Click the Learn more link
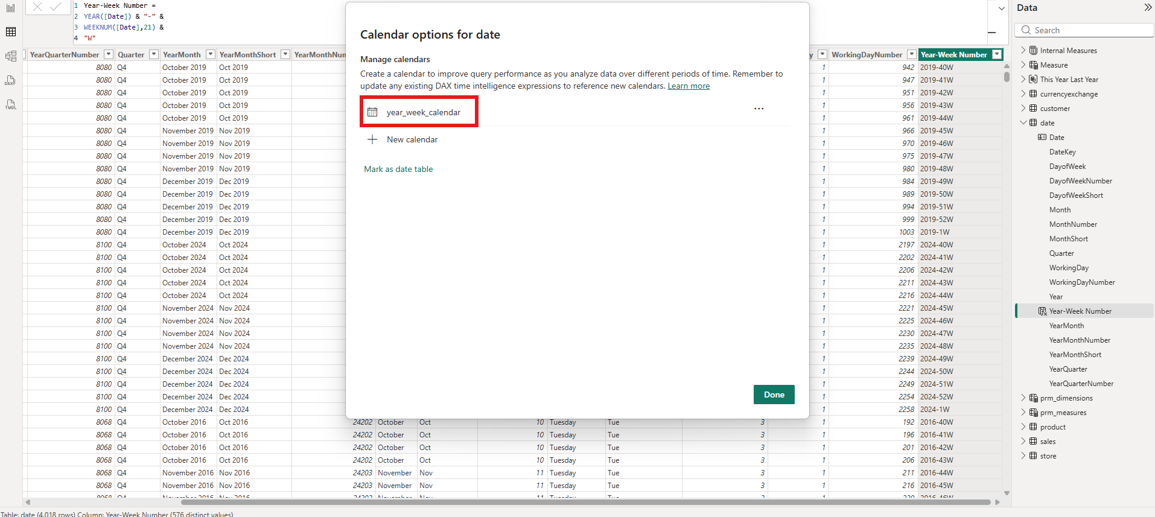 pyautogui.click(x=689, y=86)
